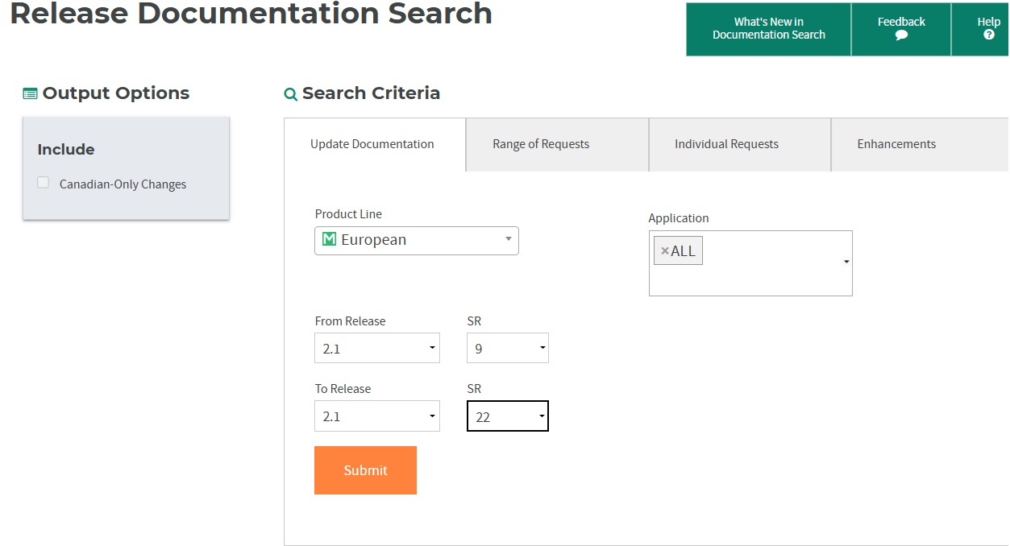Open the Enhancements tab
The height and width of the screenshot is (546, 1010).
[896, 144]
